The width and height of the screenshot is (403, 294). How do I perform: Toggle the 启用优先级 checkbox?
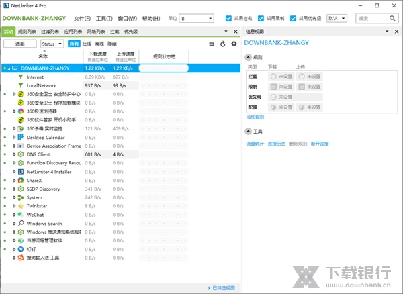[x=293, y=19]
